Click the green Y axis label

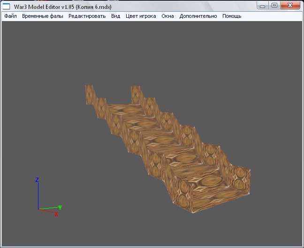pos(60,207)
